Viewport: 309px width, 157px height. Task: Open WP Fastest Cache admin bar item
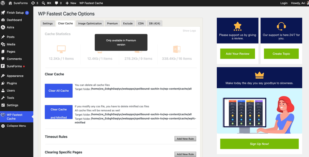91,3
